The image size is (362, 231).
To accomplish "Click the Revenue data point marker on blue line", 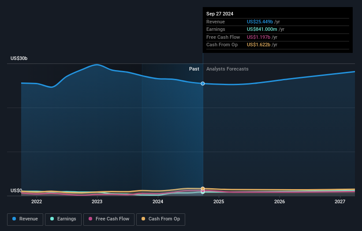I will point(203,83).
